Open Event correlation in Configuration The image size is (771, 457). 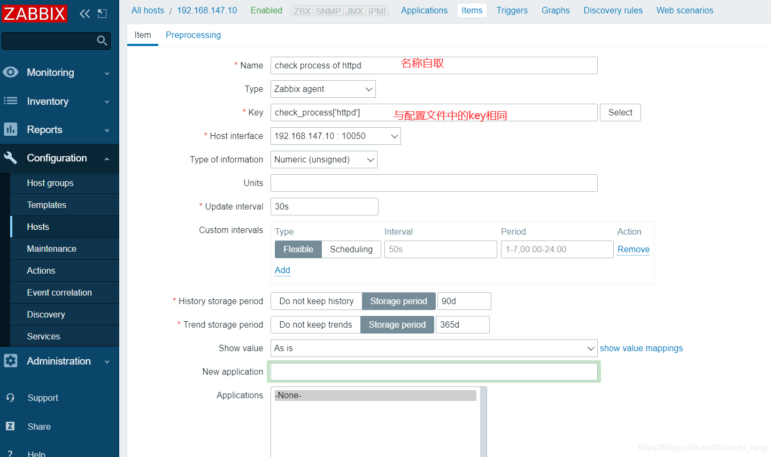65,292
